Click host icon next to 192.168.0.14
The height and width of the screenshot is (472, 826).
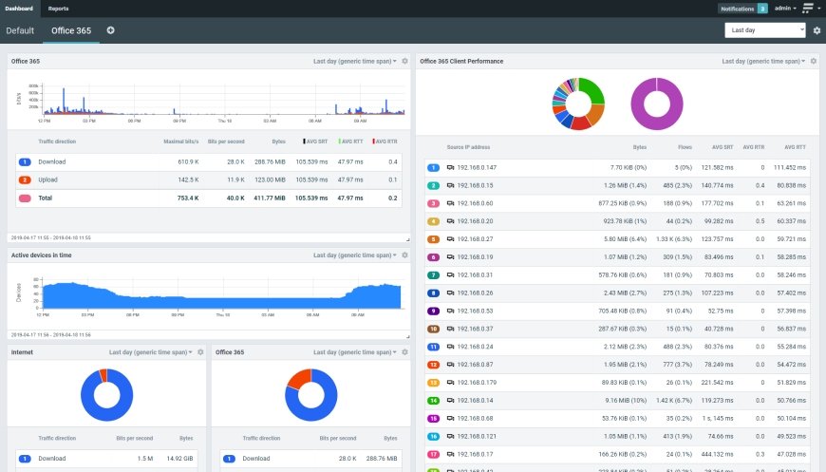point(450,401)
